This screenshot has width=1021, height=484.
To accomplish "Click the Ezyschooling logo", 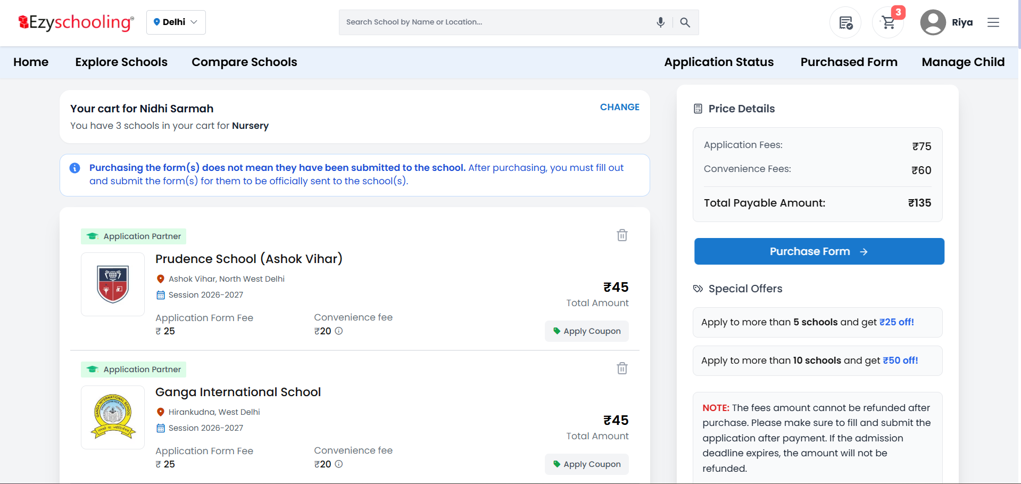I will pos(76,22).
